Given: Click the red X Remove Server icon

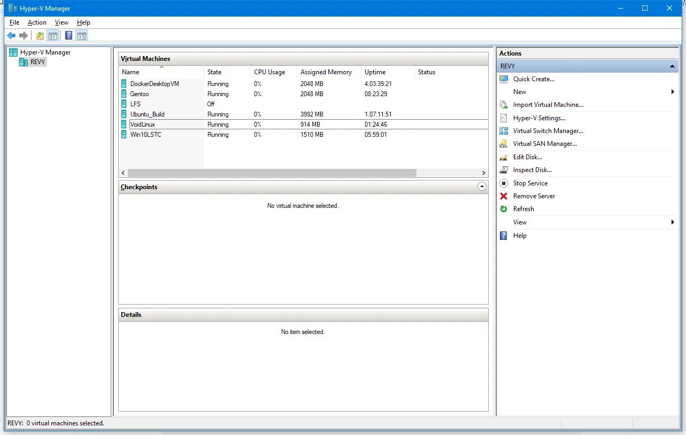Looking at the screenshot, I should pos(504,196).
